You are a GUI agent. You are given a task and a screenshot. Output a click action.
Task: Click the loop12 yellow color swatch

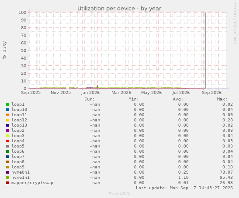coord(7,120)
